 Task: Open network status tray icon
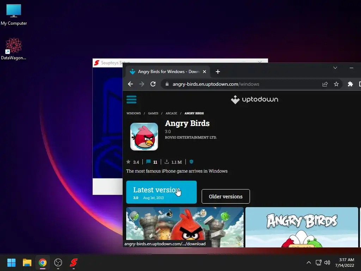pyautogui.click(x=318, y=263)
